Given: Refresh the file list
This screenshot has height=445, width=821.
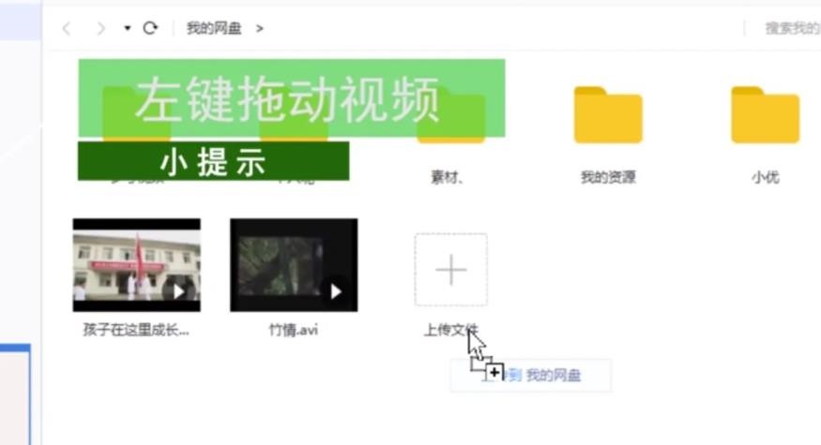Looking at the screenshot, I should [x=149, y=28].
